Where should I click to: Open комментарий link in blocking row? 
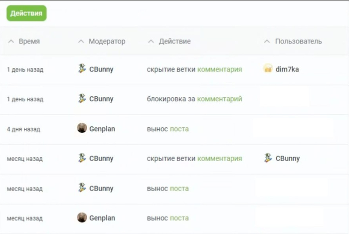(x=219, y=99)
